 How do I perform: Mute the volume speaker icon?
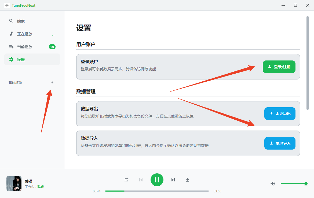tap(273, 184)
